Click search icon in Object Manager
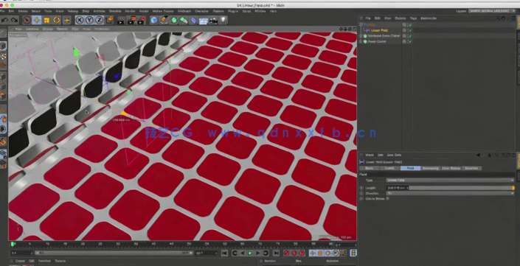The image size is (520, 266). pos(499,18)
